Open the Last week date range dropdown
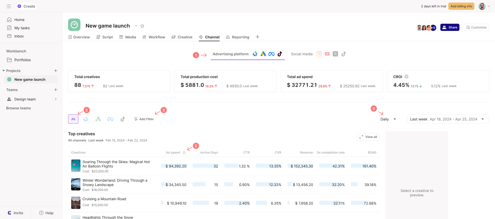The image size is (495, 219). [448, 119]
